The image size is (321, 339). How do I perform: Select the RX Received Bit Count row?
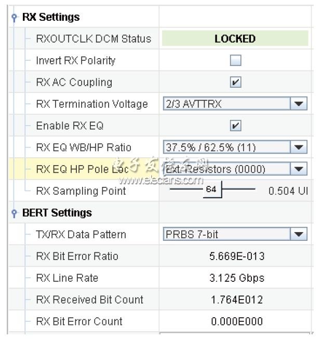(89, 300)
